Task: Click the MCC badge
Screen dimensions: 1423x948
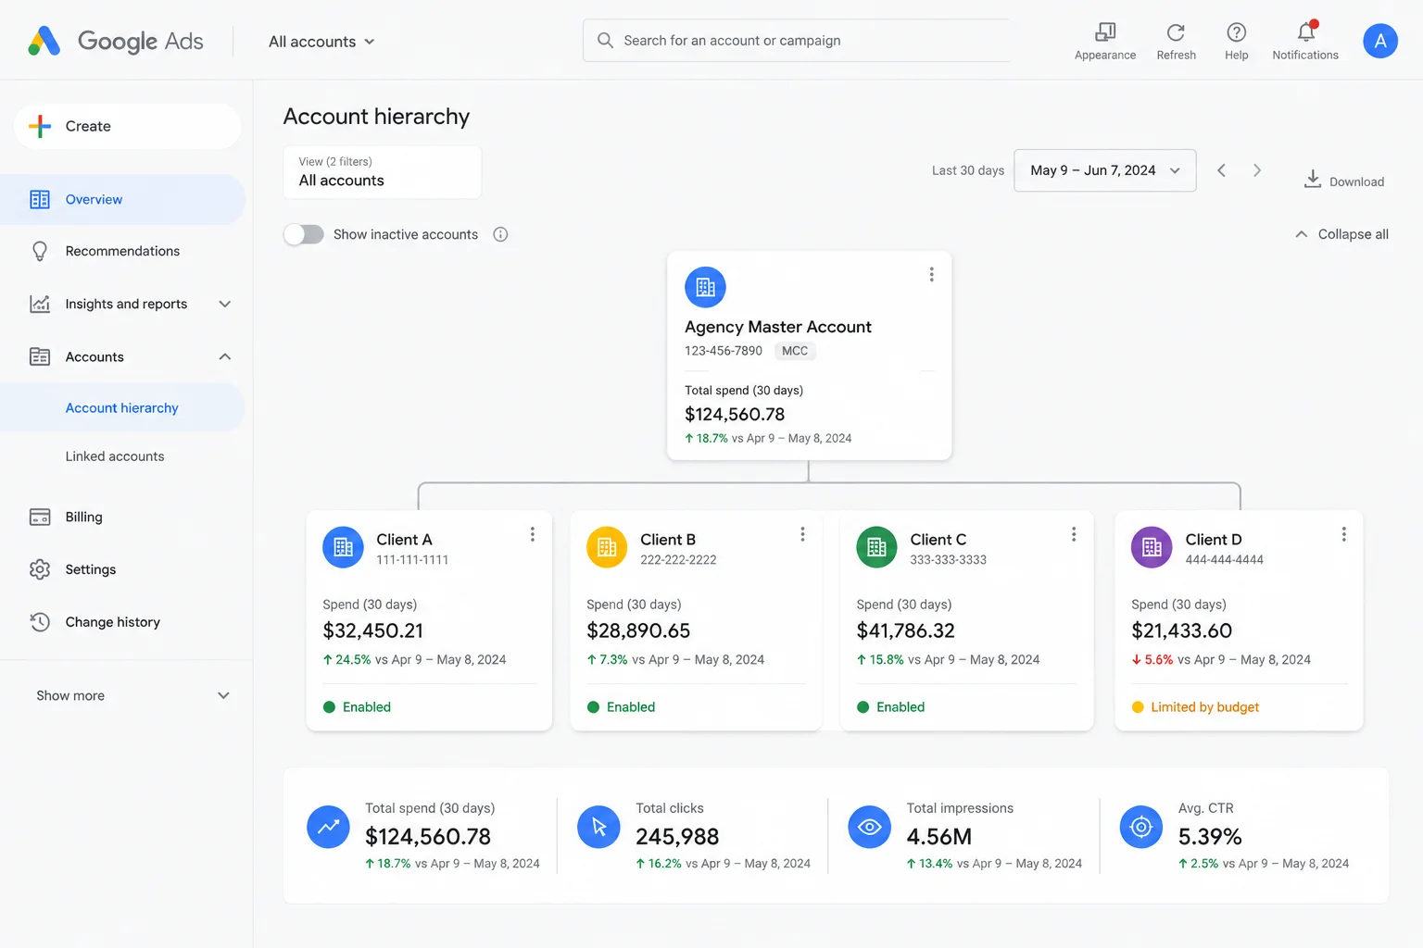Action: tap(795, 351)
